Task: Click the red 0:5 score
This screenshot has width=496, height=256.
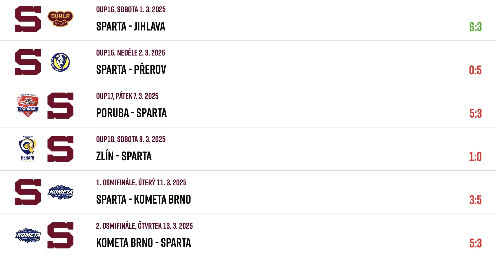Action: pos(475,70)
